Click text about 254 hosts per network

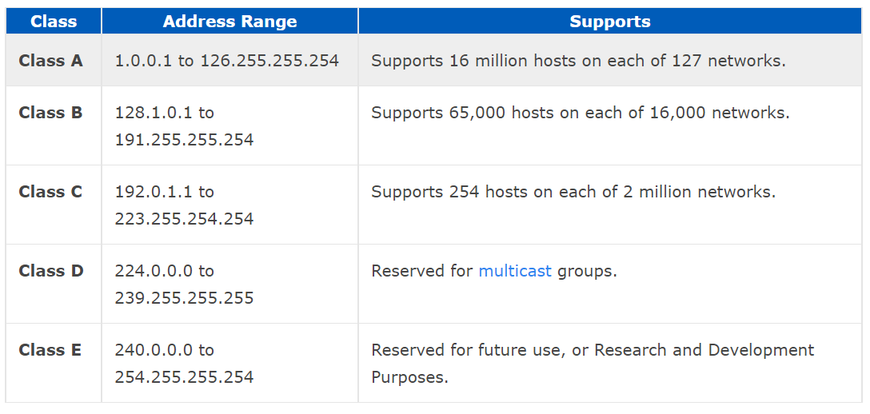click(573, 193)
